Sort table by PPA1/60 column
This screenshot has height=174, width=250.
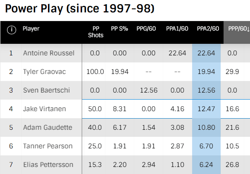(177, 29)
